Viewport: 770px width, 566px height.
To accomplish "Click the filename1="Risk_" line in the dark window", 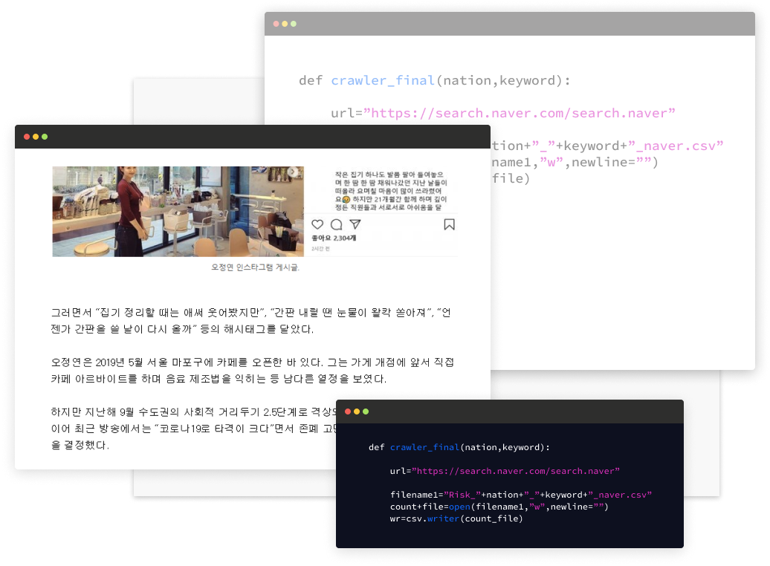I will coord(521,495).
